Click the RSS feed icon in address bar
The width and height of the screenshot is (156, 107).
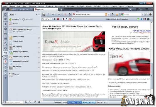106,14
